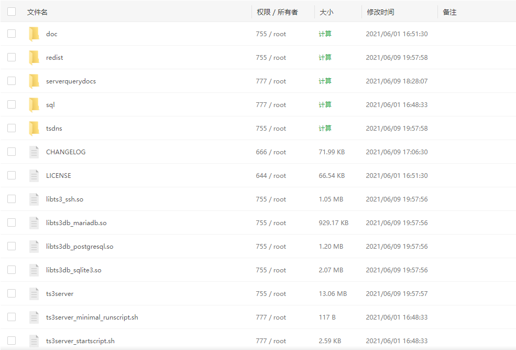The height and width of the screenshot is (350, 516).
Task: Open the ts3server_minimal_runscript.sh file name
Action: 92,317
